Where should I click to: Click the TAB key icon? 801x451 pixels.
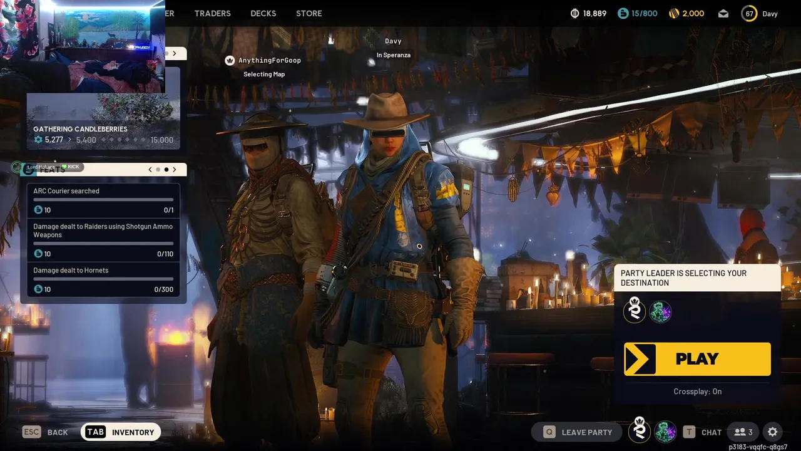95,432
